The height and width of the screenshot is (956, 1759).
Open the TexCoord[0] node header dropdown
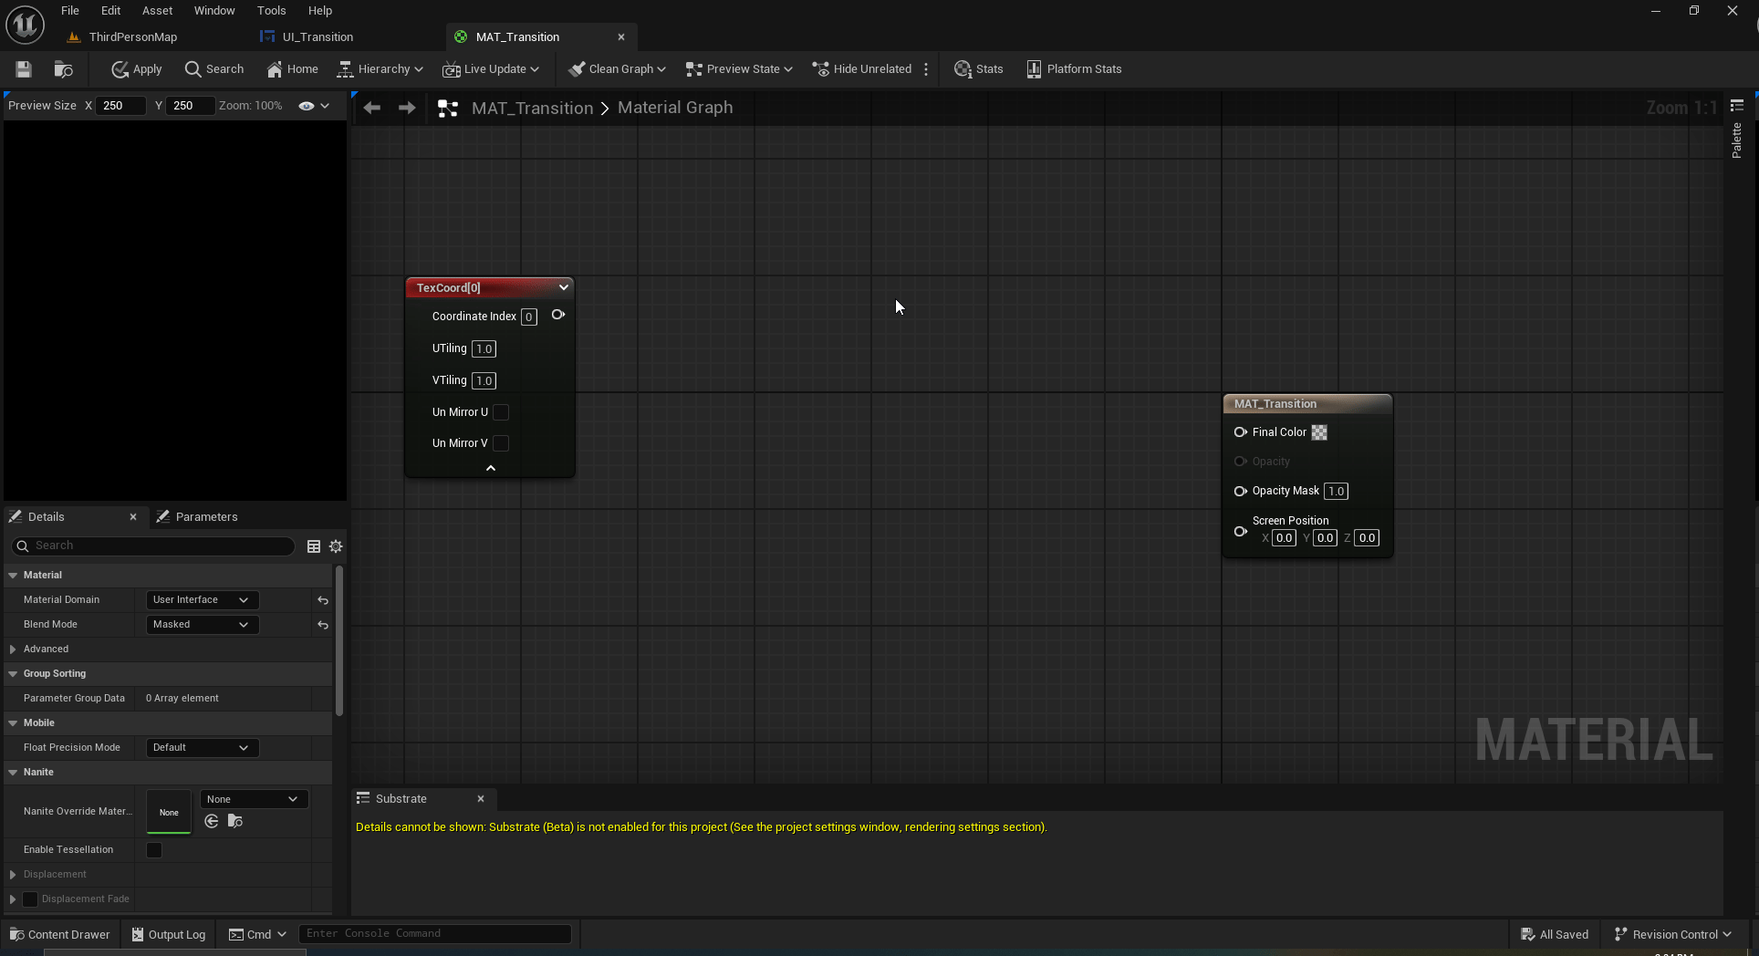[564, 287]
